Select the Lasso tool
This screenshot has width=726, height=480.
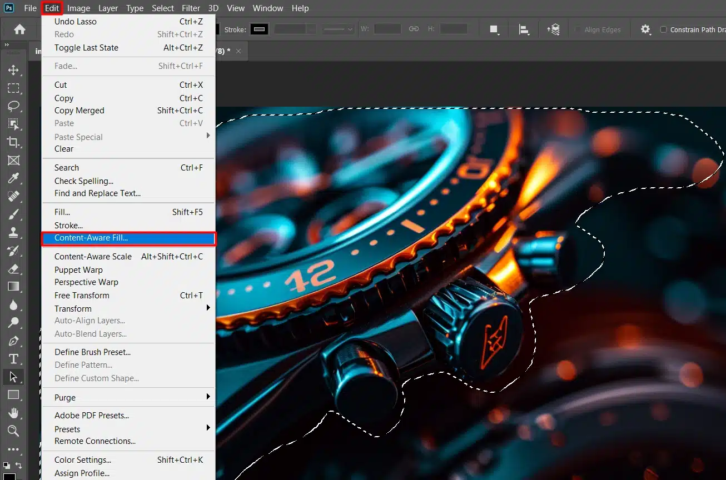pyautogui.click(x=13, y=106)
